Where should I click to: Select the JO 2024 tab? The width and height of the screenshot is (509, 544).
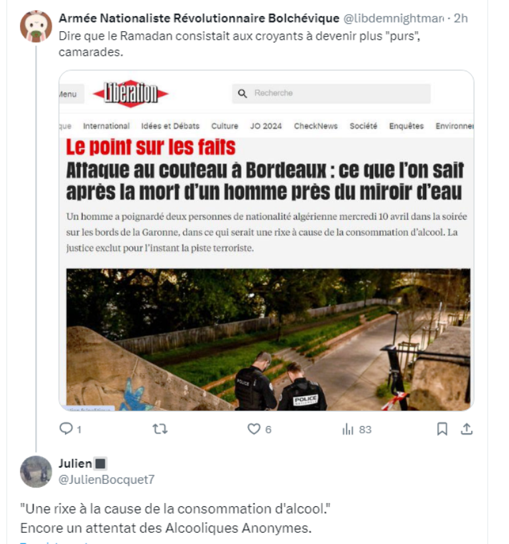coord(266,126)
